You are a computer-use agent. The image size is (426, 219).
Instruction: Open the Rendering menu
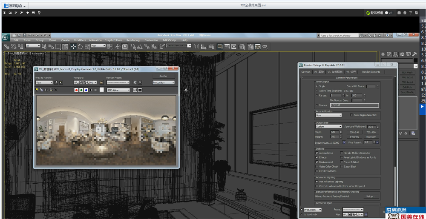[133, 40]
